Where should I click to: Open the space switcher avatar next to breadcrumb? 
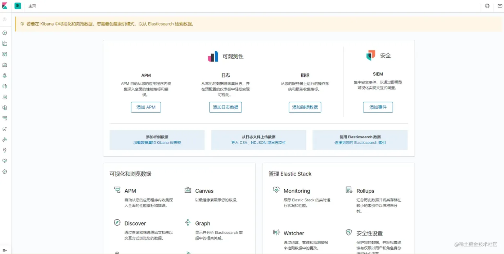[x=18, y=6]
